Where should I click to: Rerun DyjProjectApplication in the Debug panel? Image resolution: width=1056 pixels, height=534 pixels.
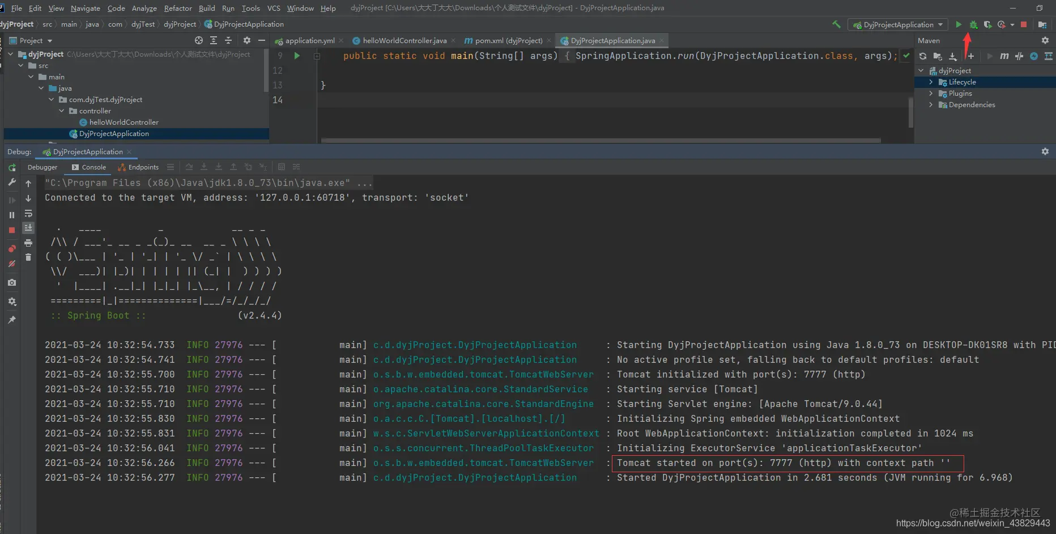pos(12,168)
